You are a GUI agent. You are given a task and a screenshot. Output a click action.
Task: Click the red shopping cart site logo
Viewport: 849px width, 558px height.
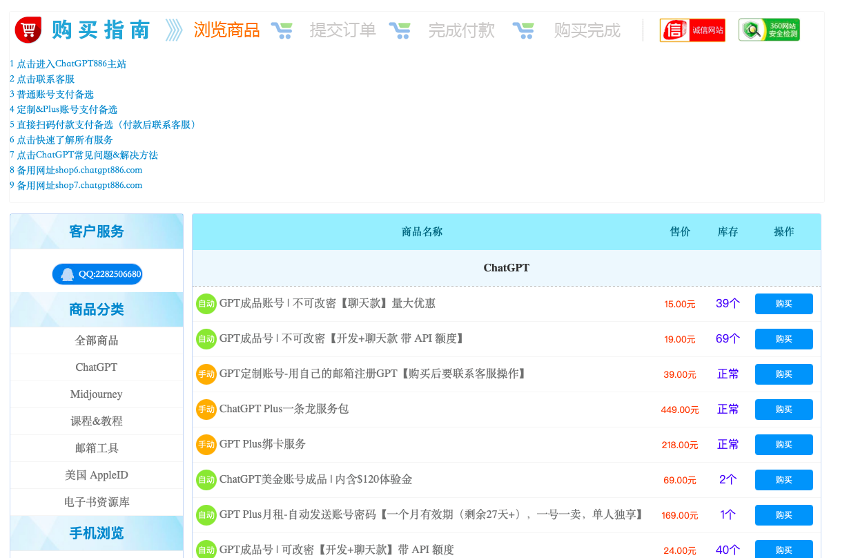coord(28,29)
